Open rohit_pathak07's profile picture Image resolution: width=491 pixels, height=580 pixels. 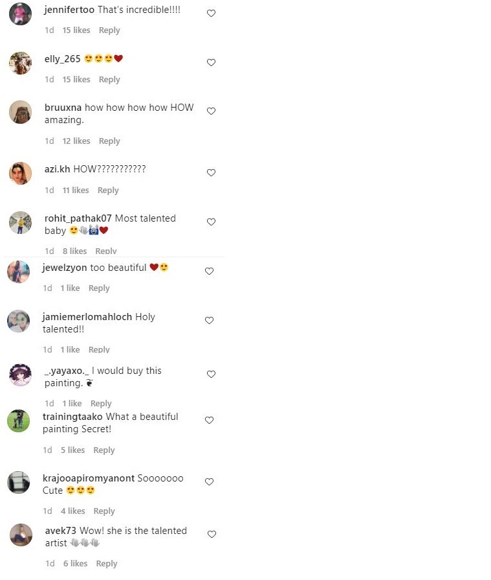(x=20, y=223)
